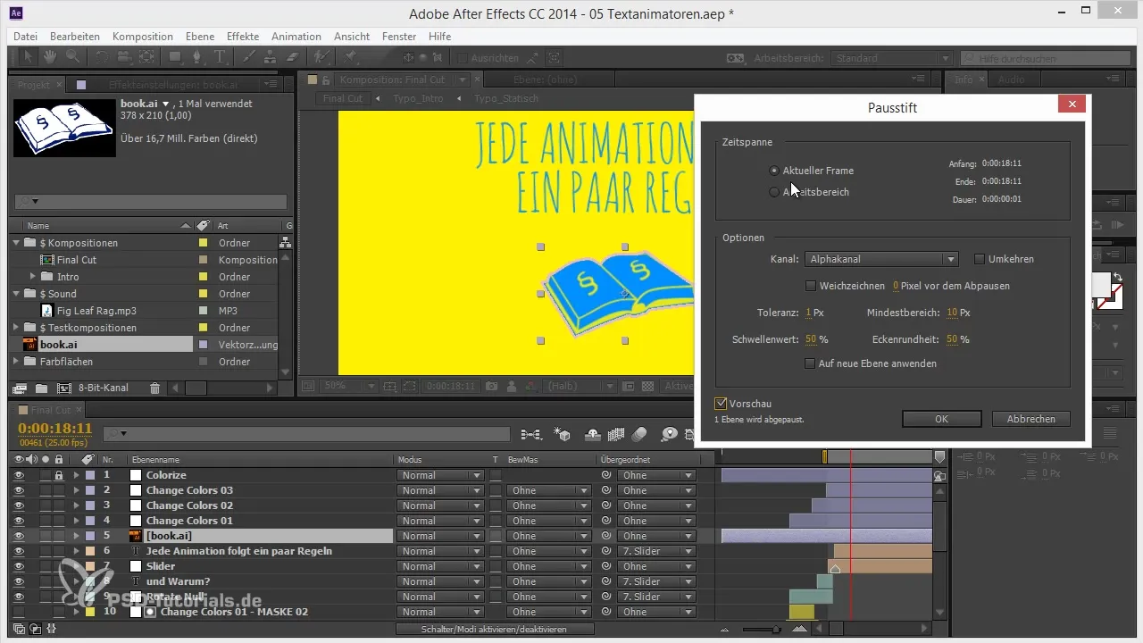The width and height of the screenshot is (1143, 643).
Task: Select the Brush tool
Action: tap(249, 57)
